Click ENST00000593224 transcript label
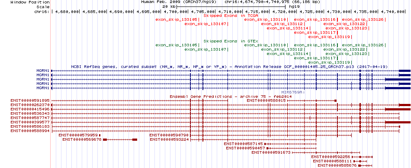Image resolution: width=411 pixels, height=168 pixels. pyautogui.click(x=169, y=139)
